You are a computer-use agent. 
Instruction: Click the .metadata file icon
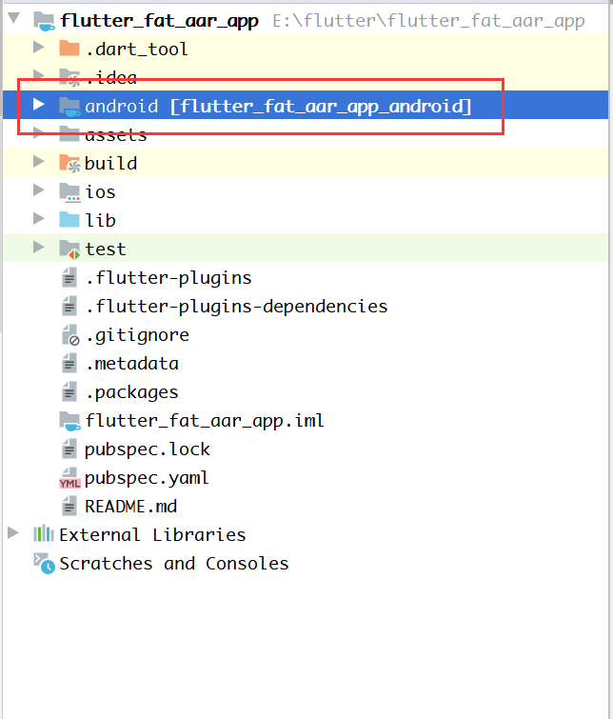[69, 363]
